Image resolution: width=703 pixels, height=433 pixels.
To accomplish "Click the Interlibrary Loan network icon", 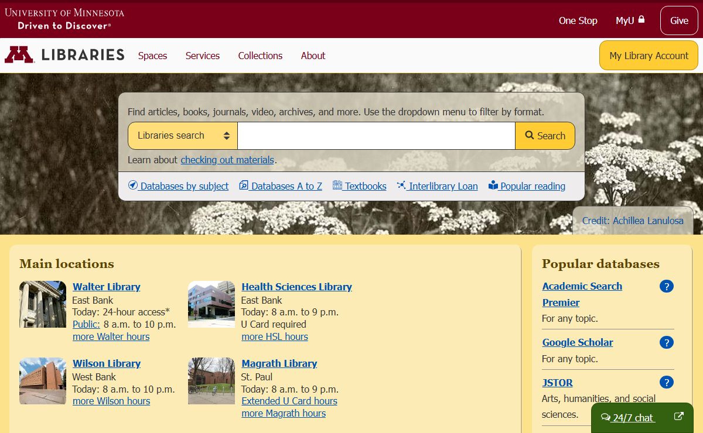I will point(401,185).
